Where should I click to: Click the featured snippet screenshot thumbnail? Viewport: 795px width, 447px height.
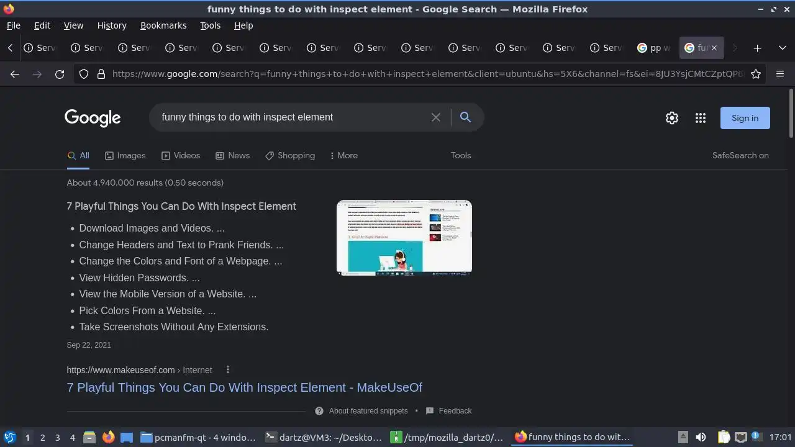pos(404,237)
